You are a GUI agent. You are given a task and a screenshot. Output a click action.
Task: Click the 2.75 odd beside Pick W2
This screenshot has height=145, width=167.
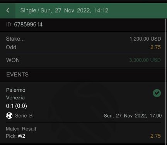(155, 136)
